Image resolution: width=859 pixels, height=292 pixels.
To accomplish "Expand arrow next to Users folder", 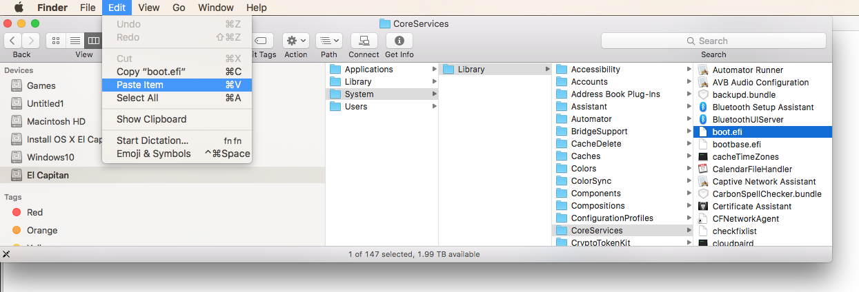I will 434,106.
